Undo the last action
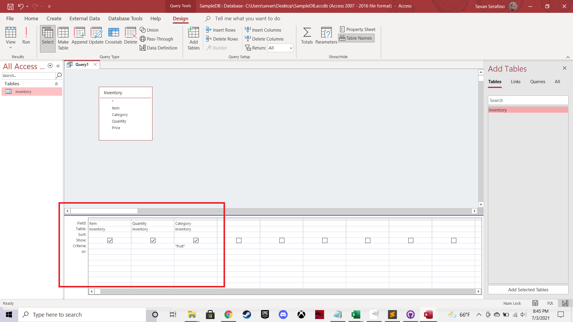 [21, 6]
